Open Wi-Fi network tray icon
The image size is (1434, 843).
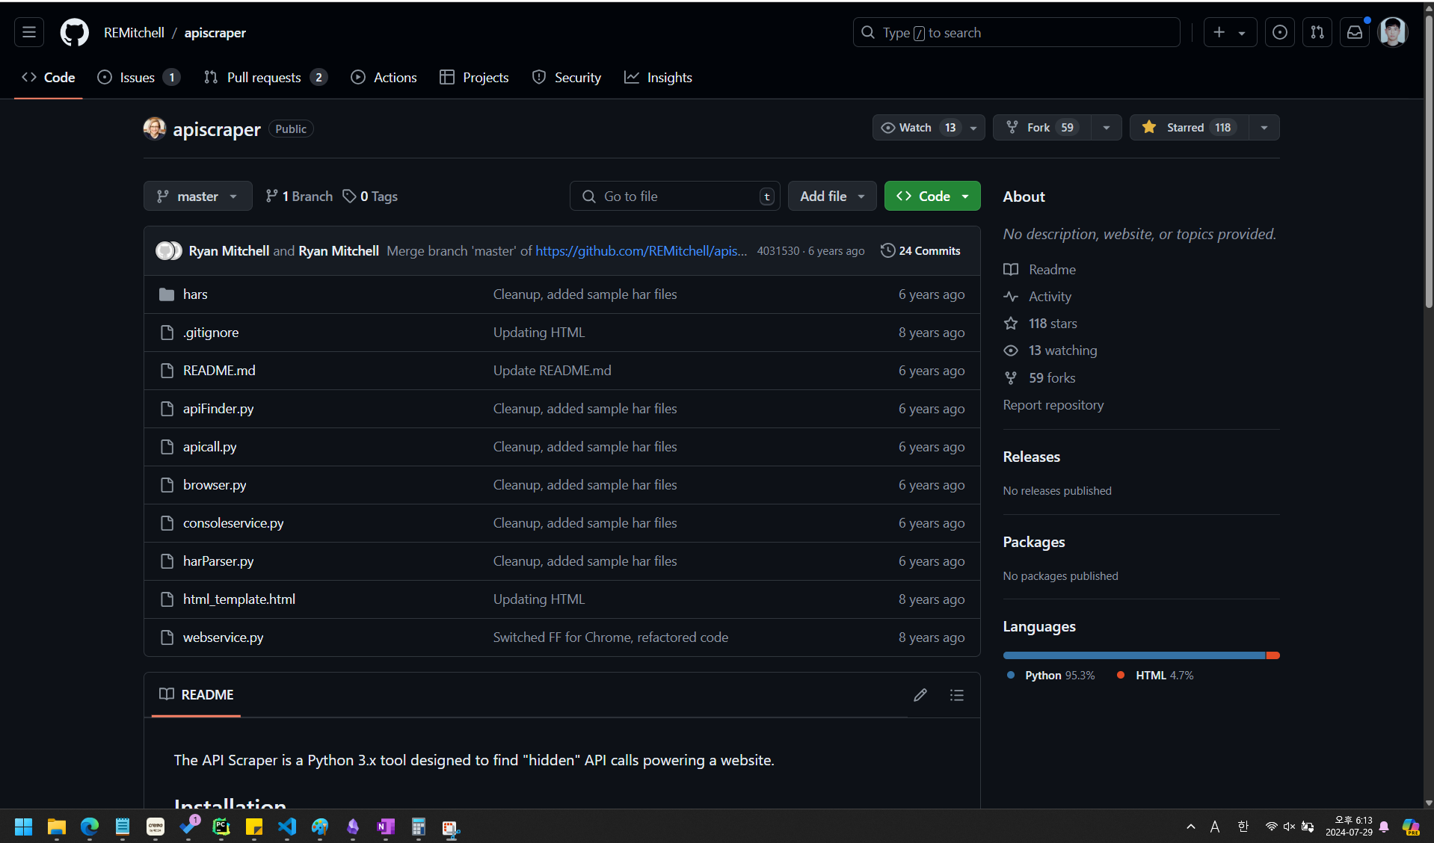pos(1271,827)
